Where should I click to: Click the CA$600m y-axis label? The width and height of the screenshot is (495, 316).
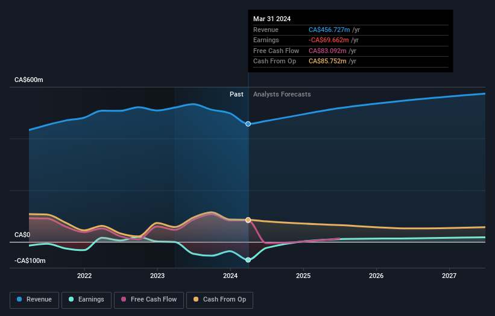(29, 80)
